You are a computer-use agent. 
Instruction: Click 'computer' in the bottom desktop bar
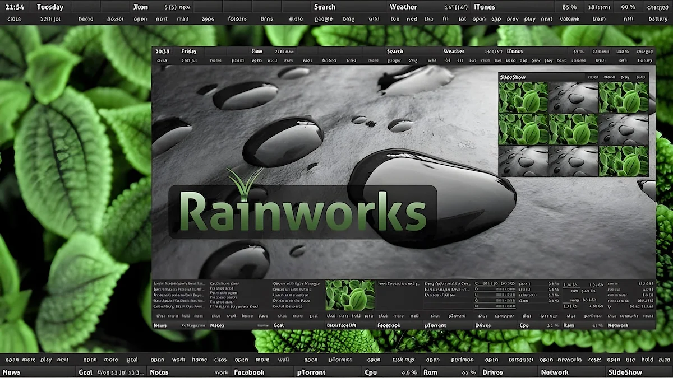tap(521, 360)
